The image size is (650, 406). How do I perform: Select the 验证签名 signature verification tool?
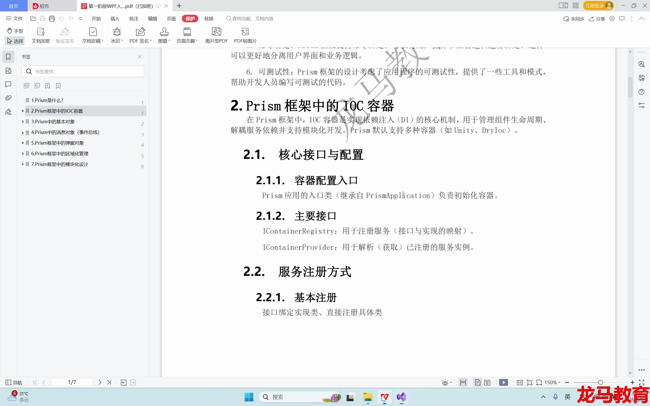[x=65, y=35]
